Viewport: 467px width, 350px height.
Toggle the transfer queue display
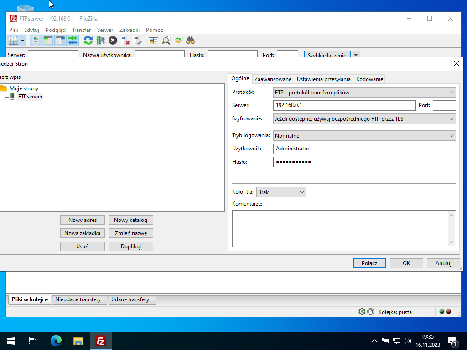(x=73, y=41)
